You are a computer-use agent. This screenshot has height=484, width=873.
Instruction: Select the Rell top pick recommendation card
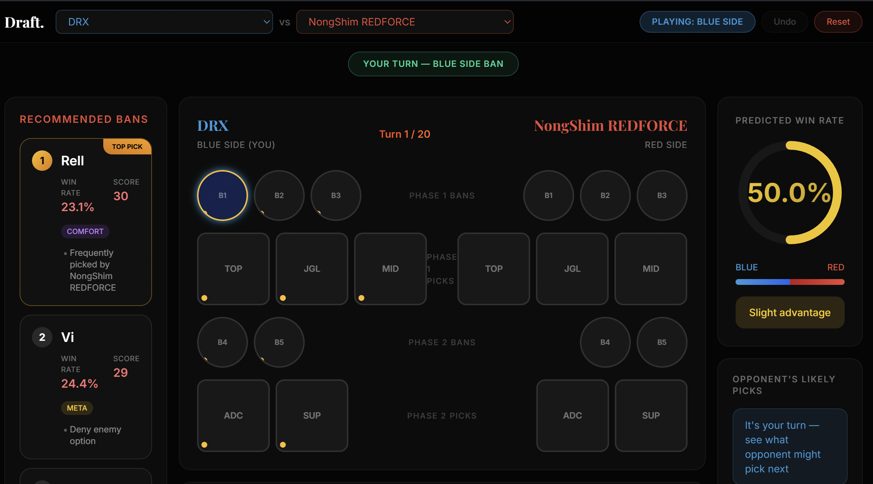(x=85, y=222)
